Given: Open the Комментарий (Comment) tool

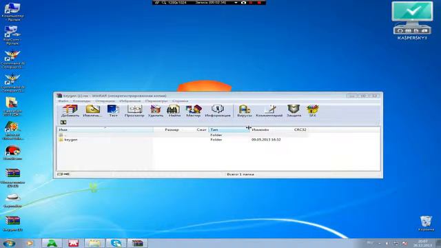Looking at the screenshot, I should (269, 111).
